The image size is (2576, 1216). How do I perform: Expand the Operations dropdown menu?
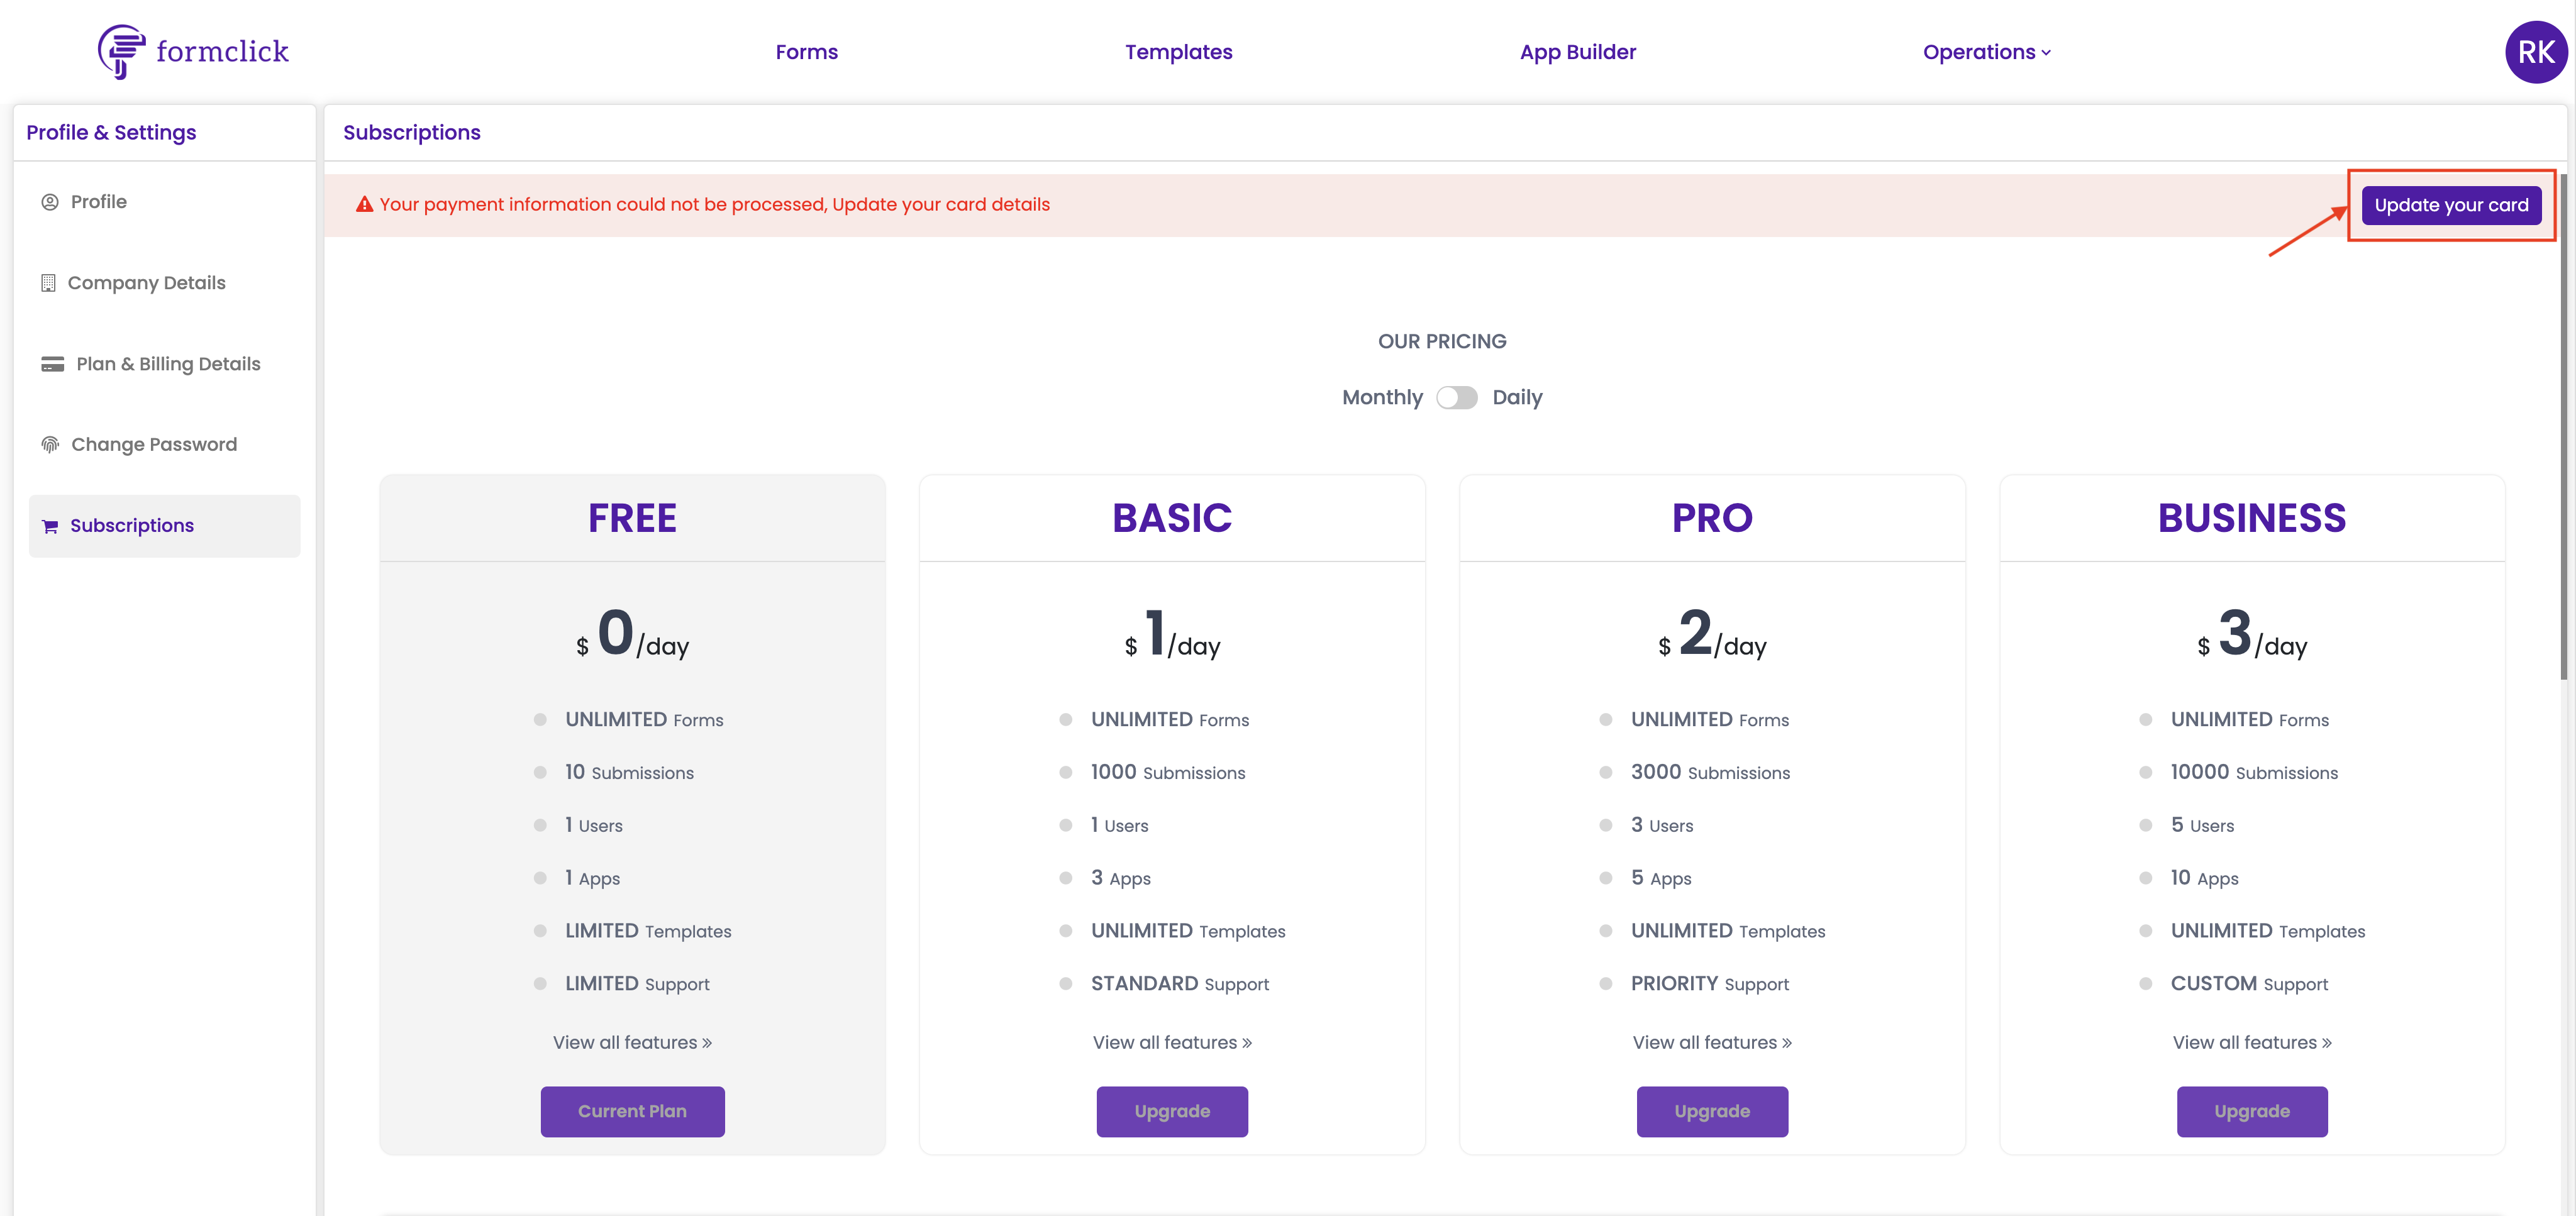click(1986, 52)
